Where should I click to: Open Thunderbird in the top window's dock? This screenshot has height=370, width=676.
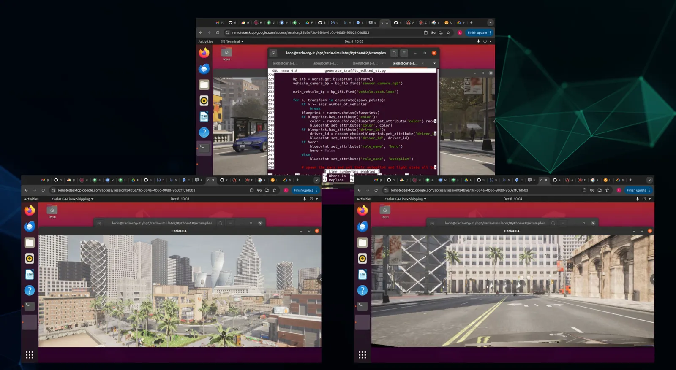click(x=204, y=69)
